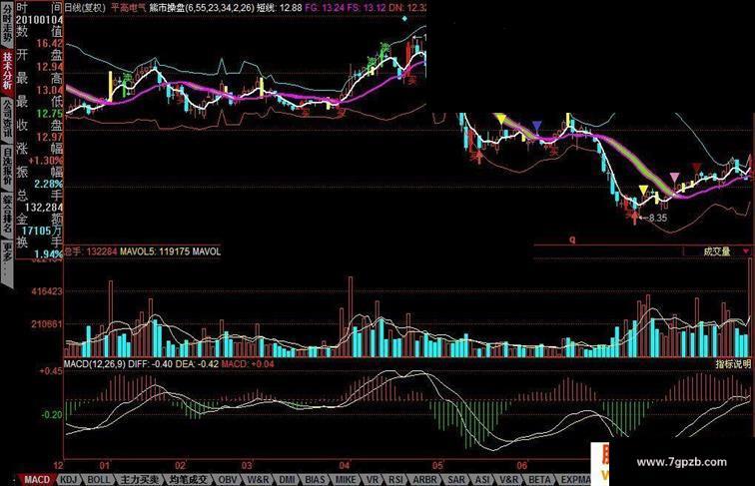Open the EXPMA indicator tab
This screenshot has height=486, width=755.
pyautogui.click(x=575, y=480)
